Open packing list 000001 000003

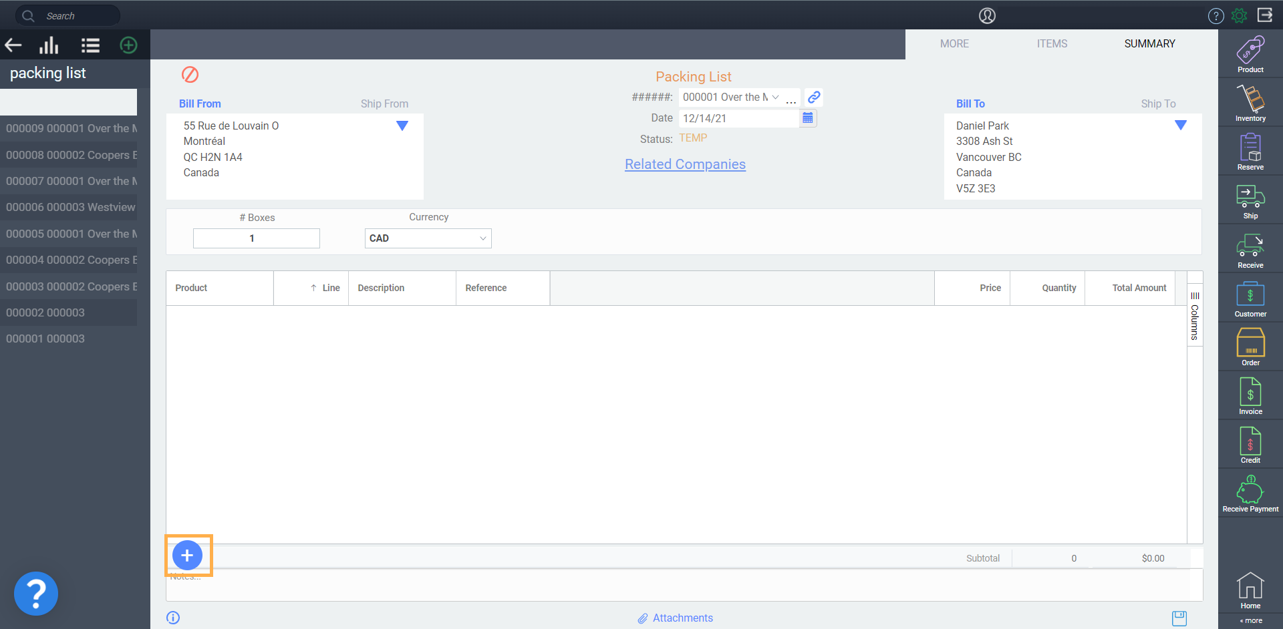(68, 339)
